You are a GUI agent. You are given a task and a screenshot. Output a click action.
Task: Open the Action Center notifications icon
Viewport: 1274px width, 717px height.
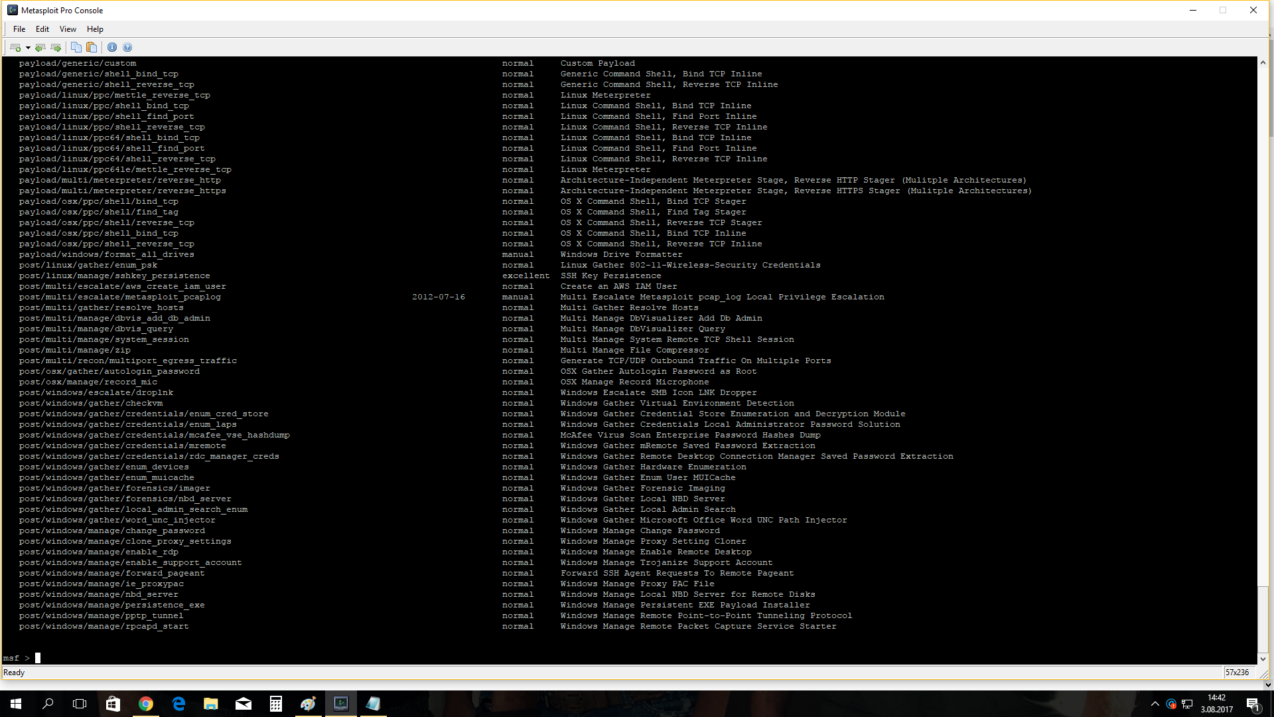[x=1253, y=704]
